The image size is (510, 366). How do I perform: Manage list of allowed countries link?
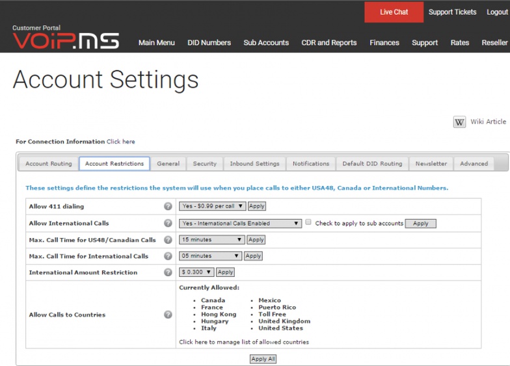tap(244, 342)
